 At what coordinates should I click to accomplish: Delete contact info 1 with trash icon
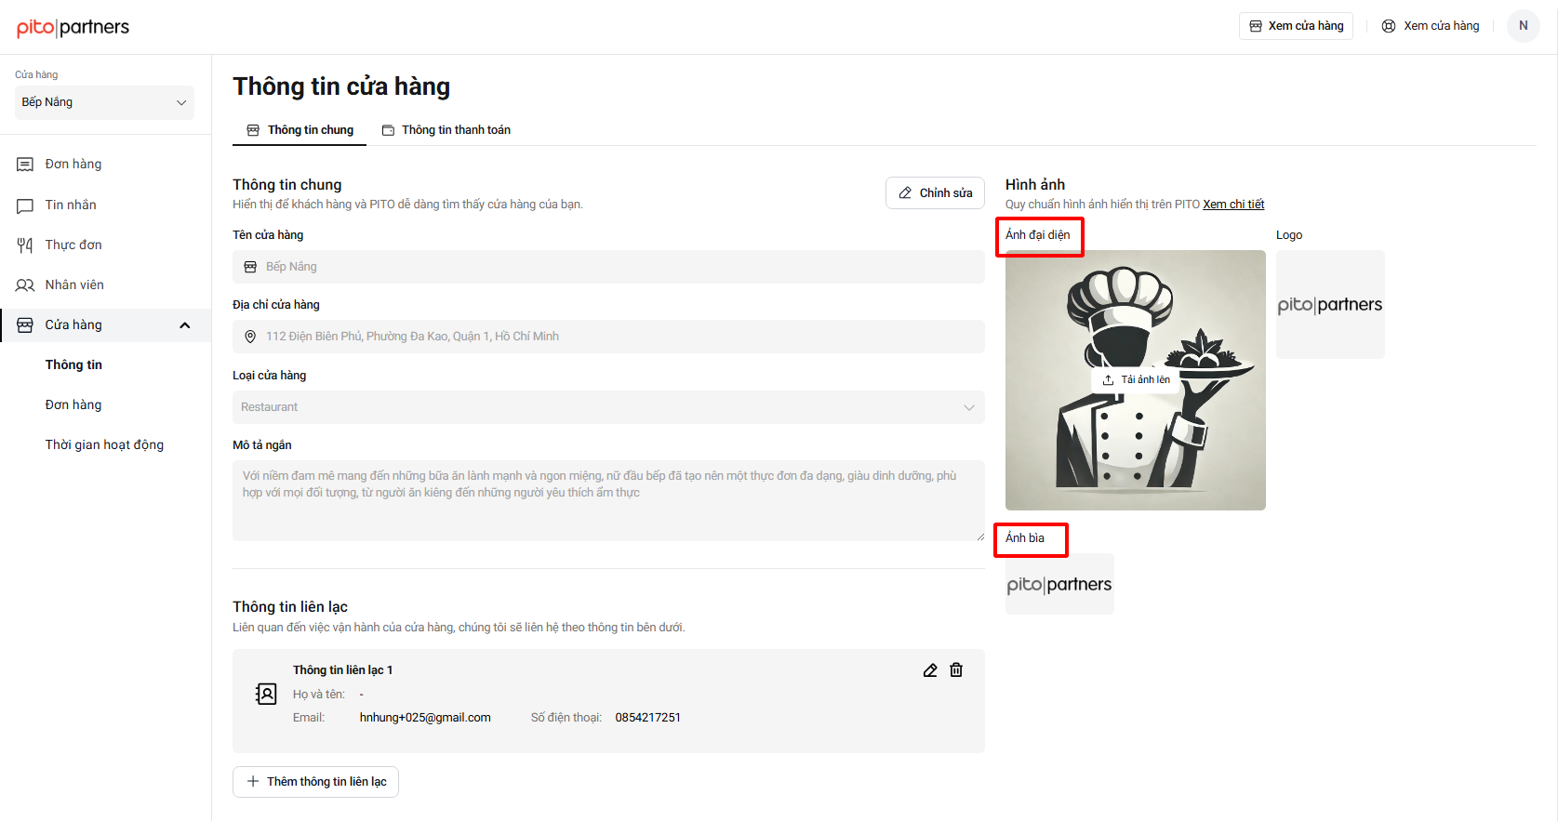pos(956,670)
